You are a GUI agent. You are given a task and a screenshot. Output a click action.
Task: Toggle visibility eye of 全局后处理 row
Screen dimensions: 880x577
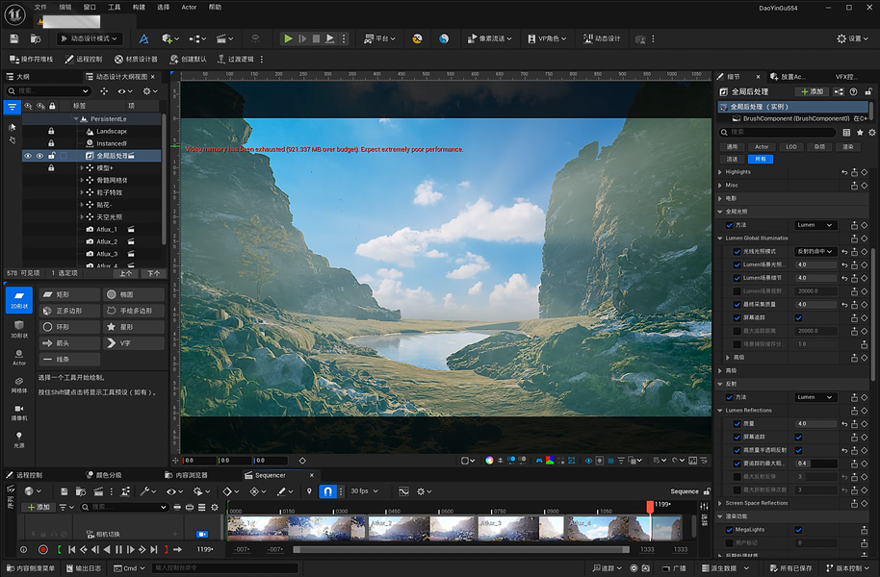pos(27,156)
